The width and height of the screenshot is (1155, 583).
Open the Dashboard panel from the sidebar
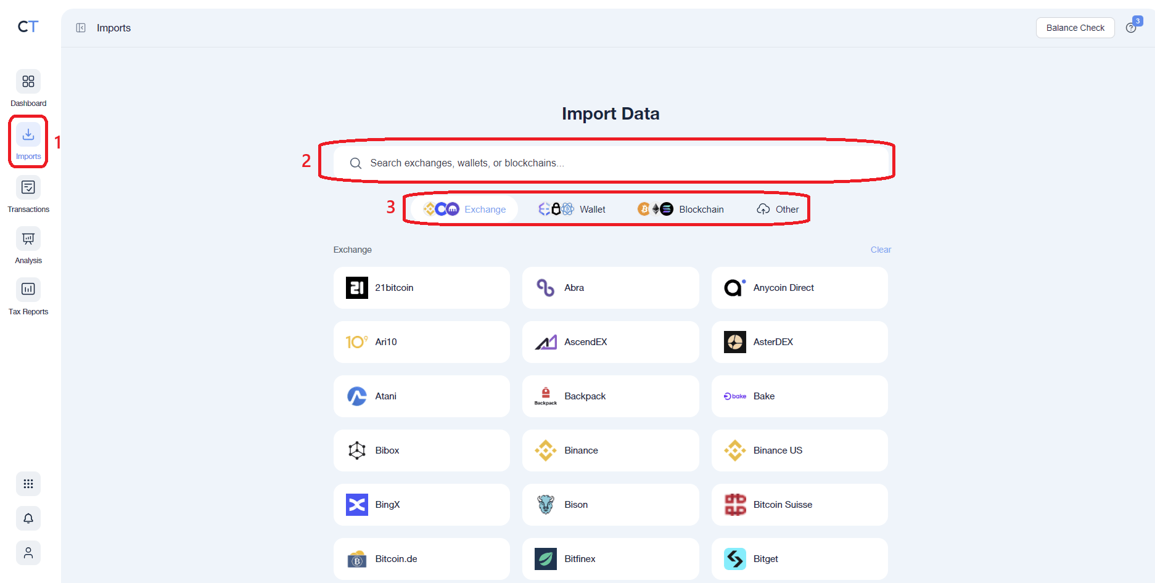point(28,87)
